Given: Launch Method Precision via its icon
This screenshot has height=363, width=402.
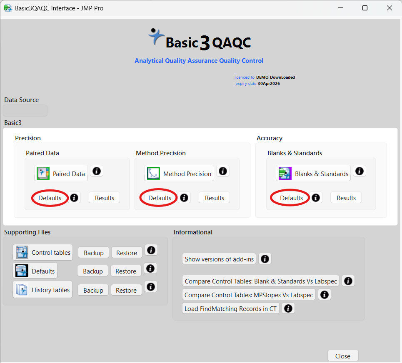Looking at the screenshot, I should [x=179, y=173].
